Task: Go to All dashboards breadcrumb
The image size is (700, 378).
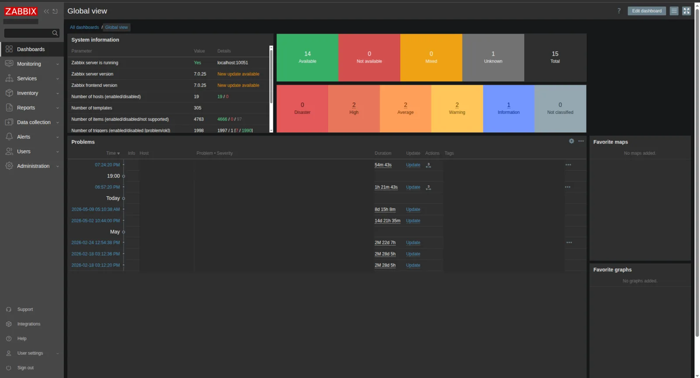Action: [x=84, y=27]
